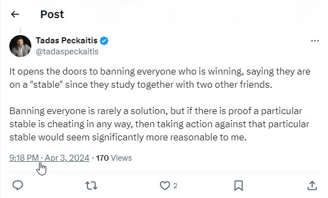This screenshot has width=328, height=198.
Task: Click the Post page heading
Action: [52, 14]
